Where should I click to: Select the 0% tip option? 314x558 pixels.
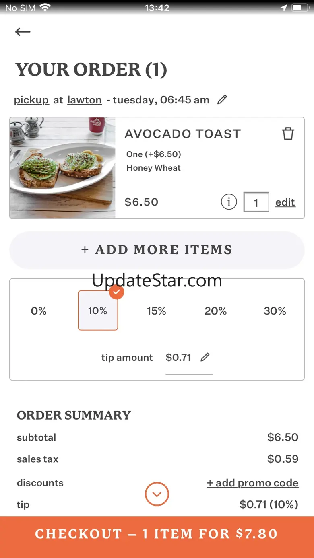(x=39, y=311)
